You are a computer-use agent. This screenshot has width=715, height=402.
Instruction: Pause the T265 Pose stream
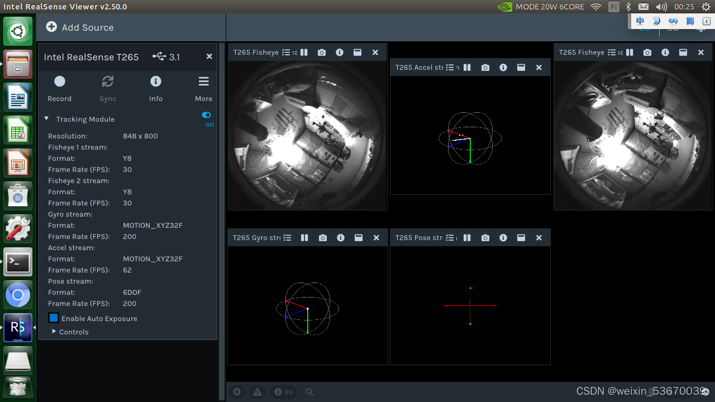467,237
